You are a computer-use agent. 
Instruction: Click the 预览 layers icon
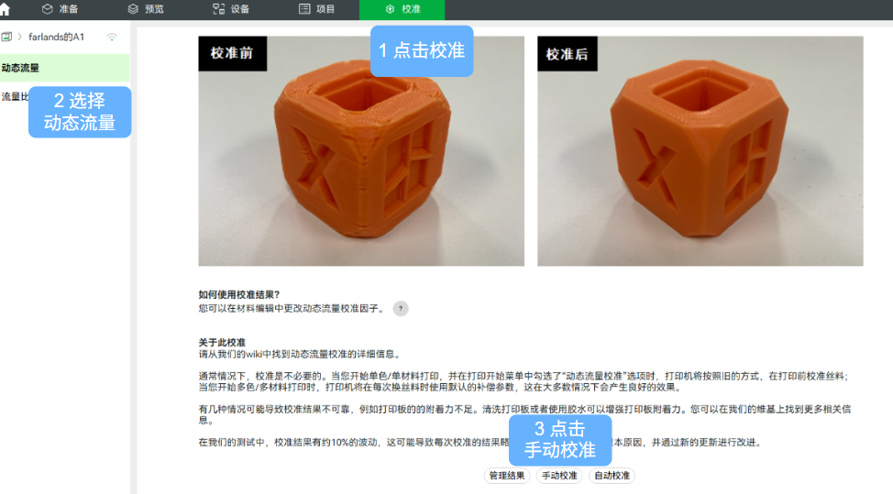point(133,9)
